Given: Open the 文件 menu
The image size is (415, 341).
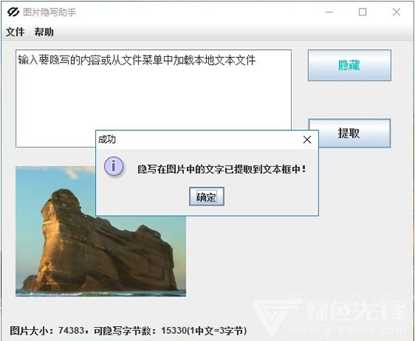Looking at the screenshot, I should [x=16, y=32].
